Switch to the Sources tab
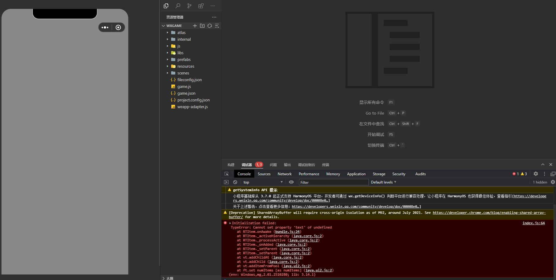Image resolution: width=556 pixels, height=280 pixels. coord(264,174)
